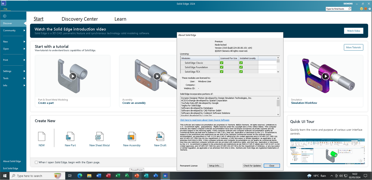372x180 pixels.
Task: Click the New Draft icon
Action: point(160,136)
